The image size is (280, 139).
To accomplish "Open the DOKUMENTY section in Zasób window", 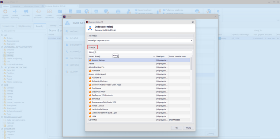I will (74, 45).
